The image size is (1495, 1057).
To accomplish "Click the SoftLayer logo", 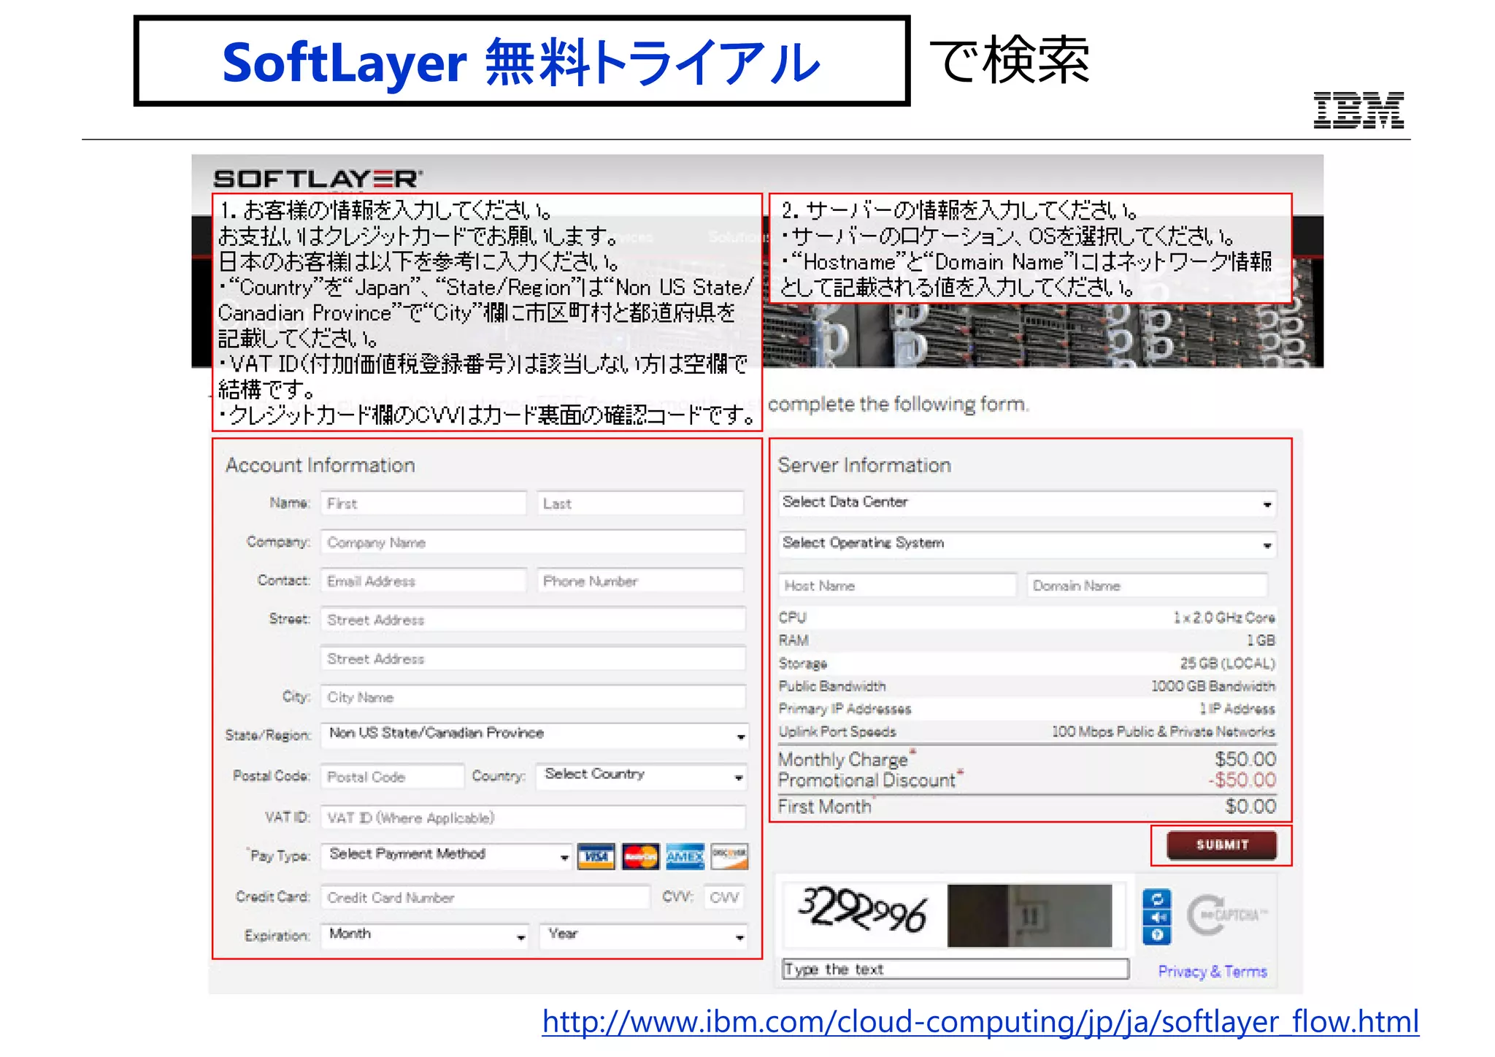I will (x=318, y=179).
